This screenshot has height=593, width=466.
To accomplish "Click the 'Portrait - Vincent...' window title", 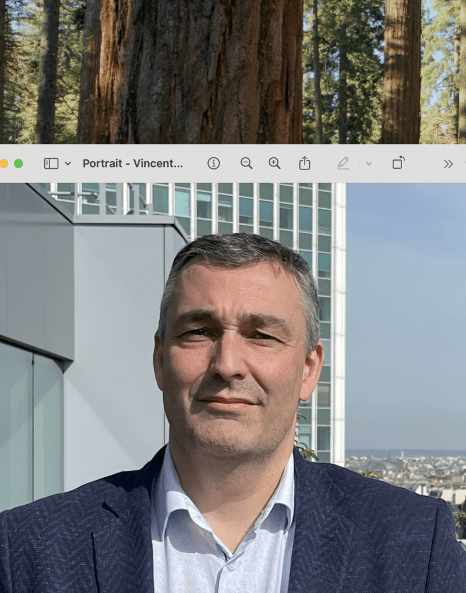I will [x=133, y=164].
